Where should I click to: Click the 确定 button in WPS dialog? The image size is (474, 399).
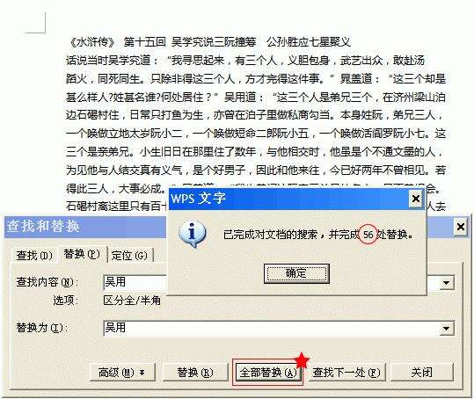(296, 273)
